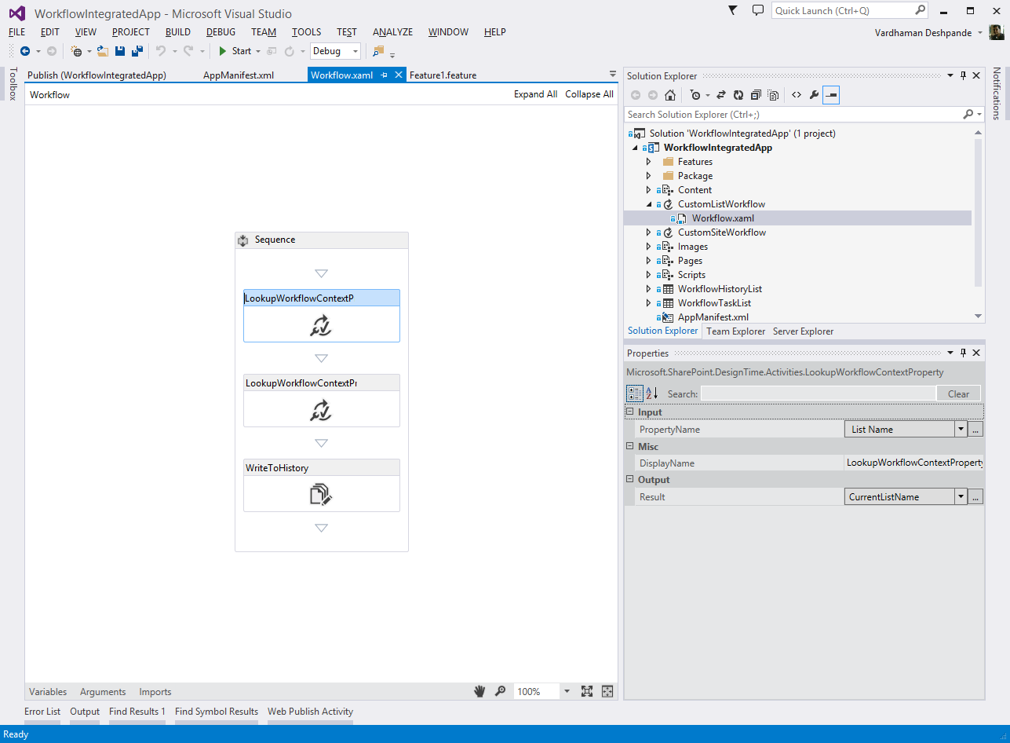Open the Error List tab
1010x743 pixels.
point(42,712)
